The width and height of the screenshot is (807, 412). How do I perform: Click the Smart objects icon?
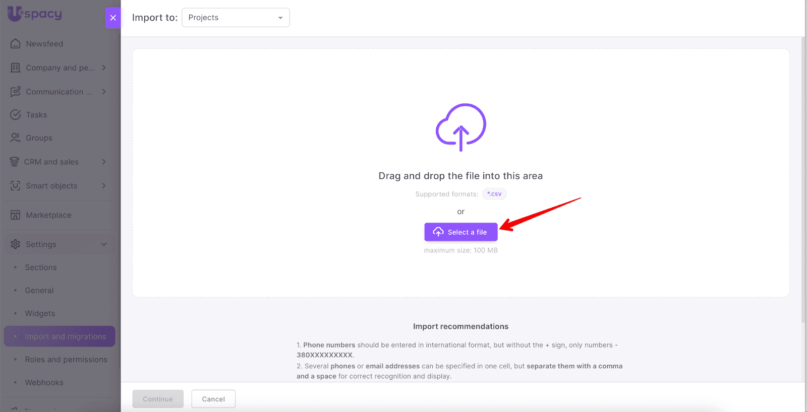(x=16, y=185)
